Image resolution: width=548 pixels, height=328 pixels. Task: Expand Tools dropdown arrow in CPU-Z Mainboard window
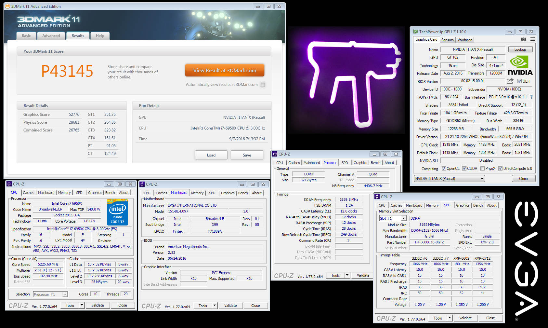pyautogui.click(x=215, y=306)
